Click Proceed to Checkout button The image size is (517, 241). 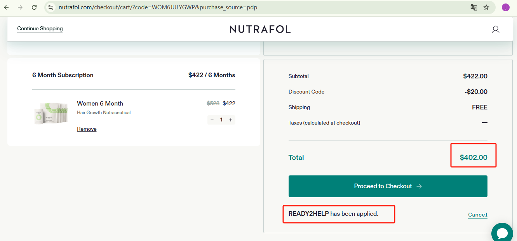tap(388, 186)
